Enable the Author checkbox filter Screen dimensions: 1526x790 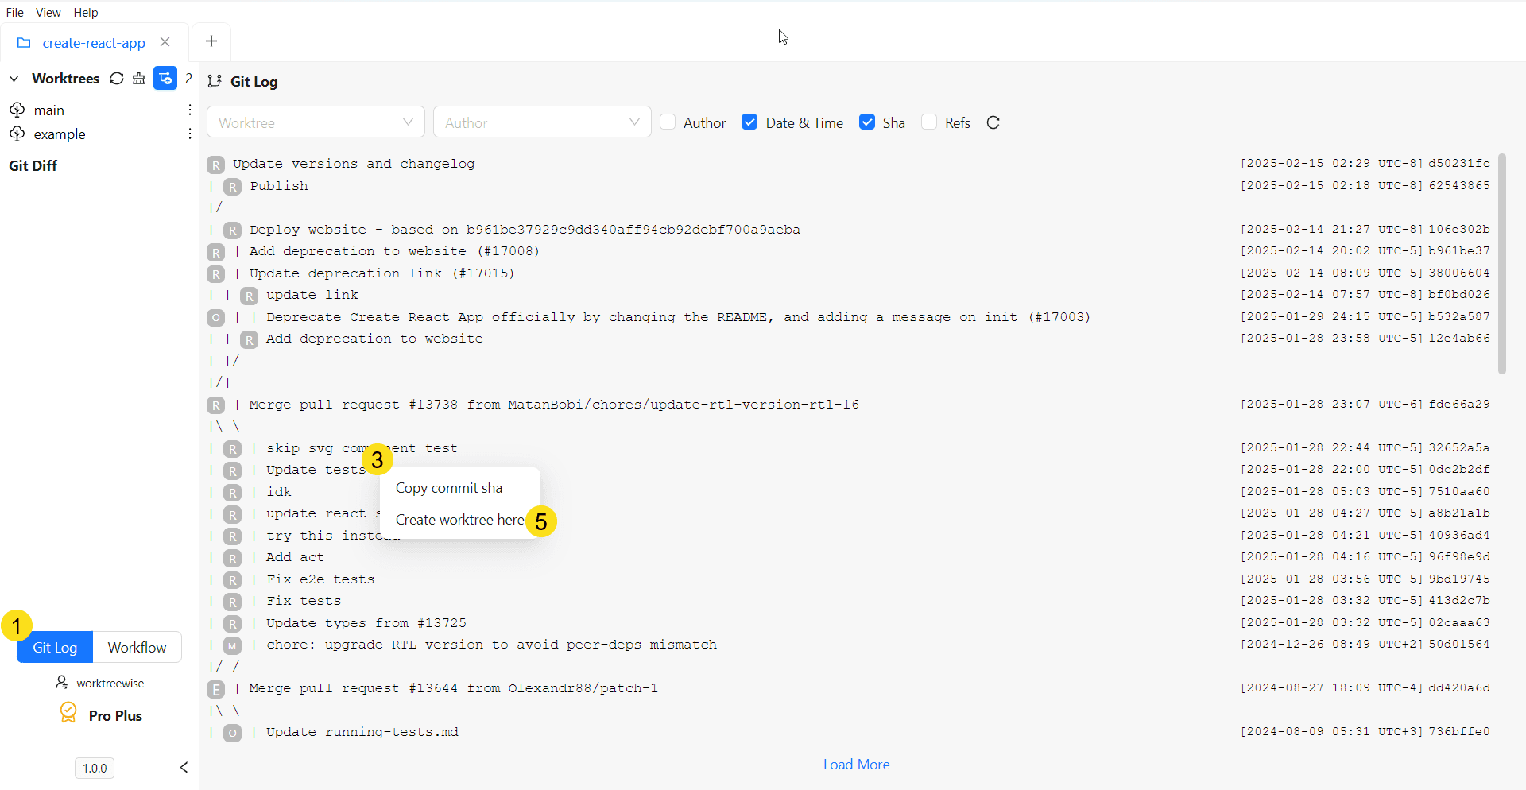[x=669, y=122]
